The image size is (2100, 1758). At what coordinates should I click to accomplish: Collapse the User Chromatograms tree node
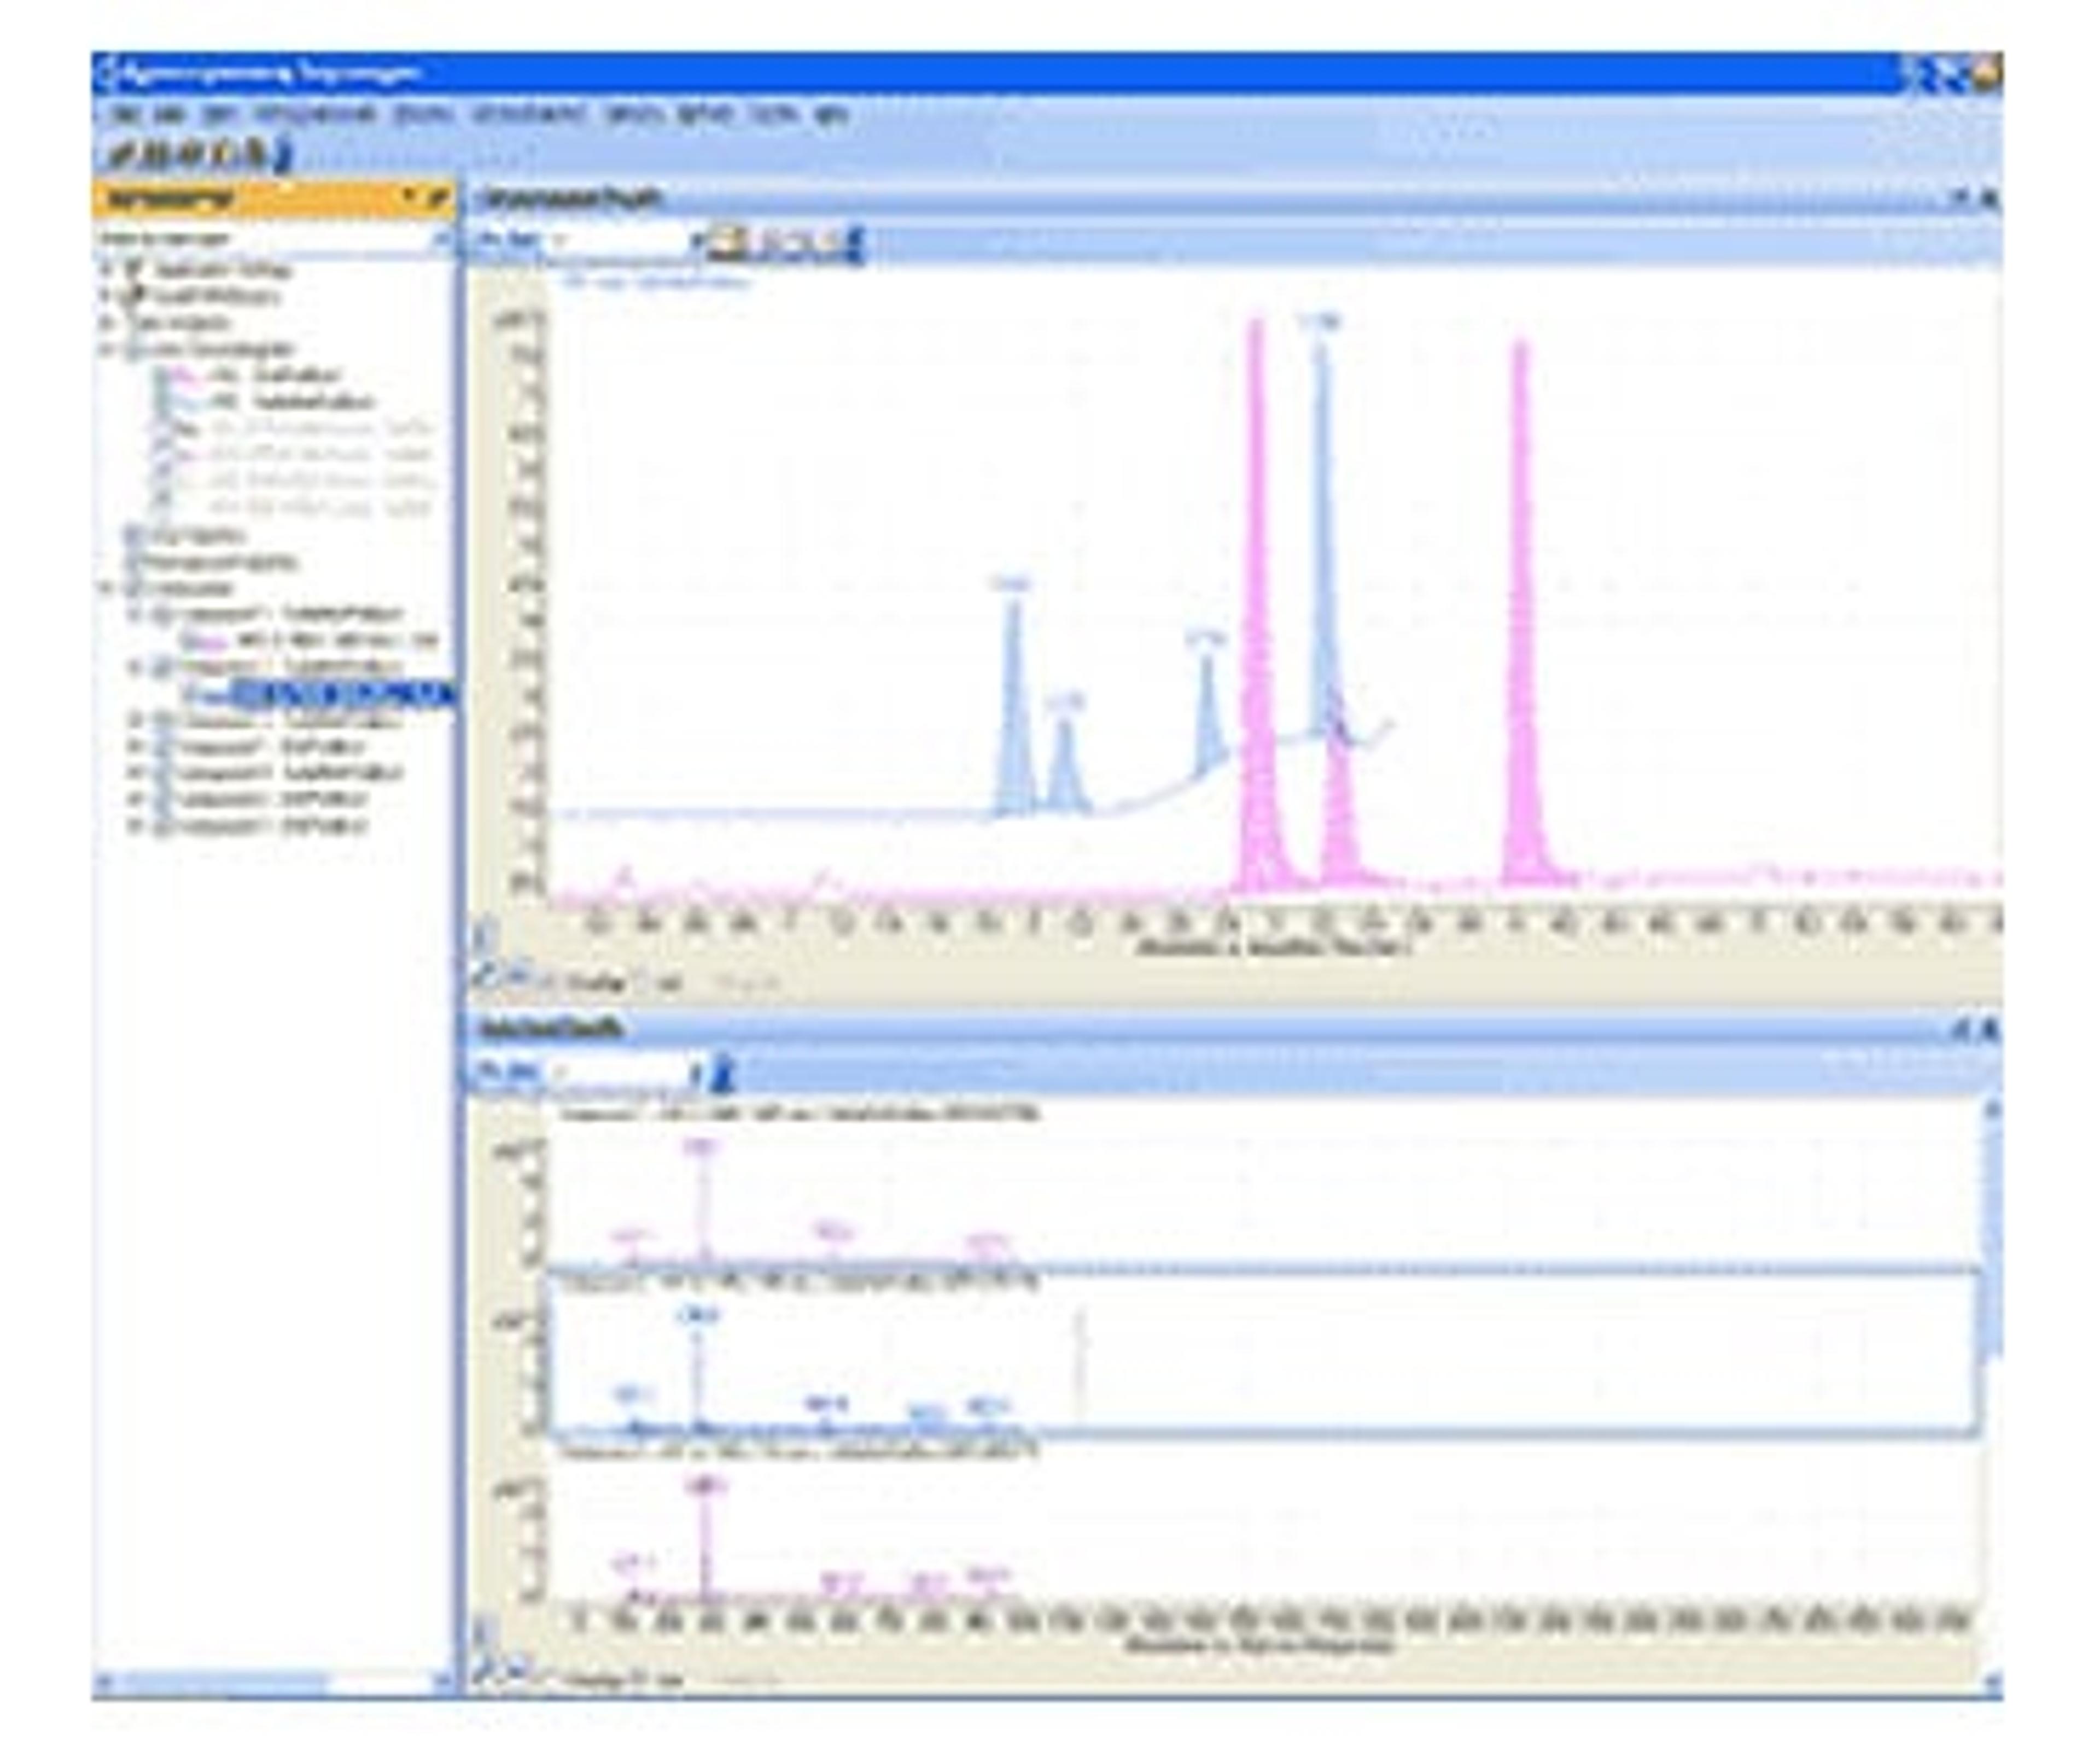(x=107, y=349)
